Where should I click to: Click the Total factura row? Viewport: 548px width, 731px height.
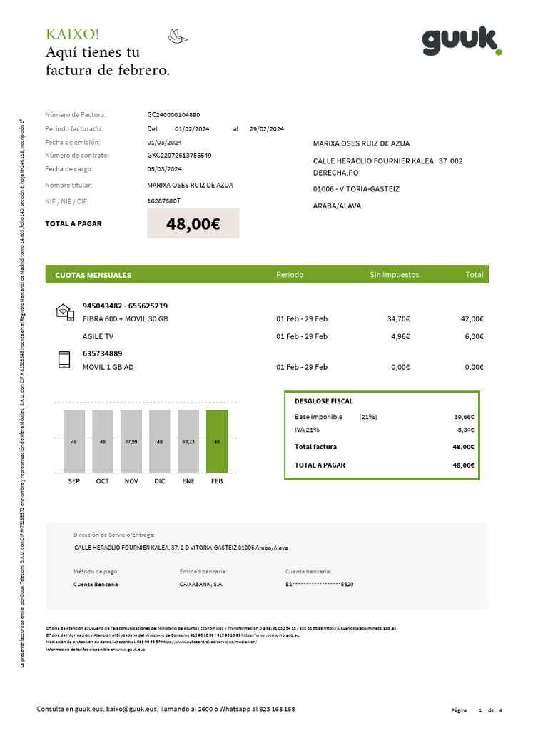point(385,447)
